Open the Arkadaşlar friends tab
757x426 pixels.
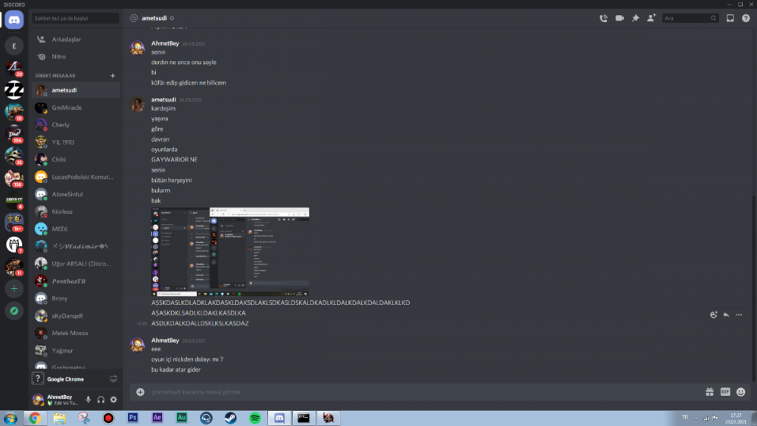coord(67,39)
